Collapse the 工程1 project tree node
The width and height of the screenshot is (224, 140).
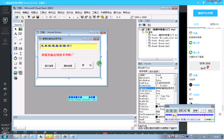click(x=140, y=30)
